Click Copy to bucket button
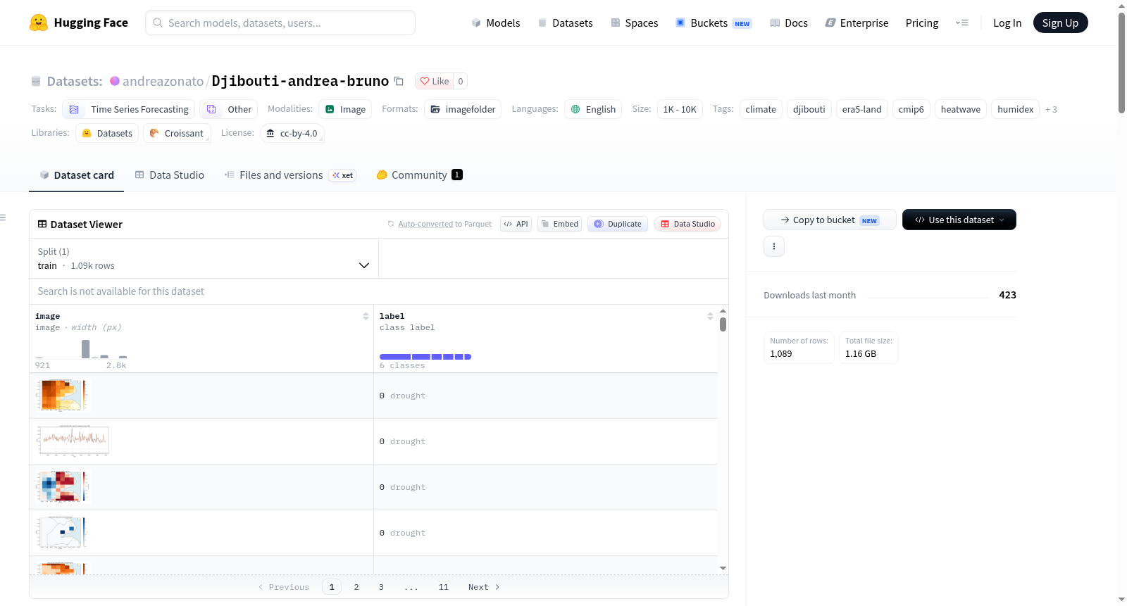 click(830, 220)
